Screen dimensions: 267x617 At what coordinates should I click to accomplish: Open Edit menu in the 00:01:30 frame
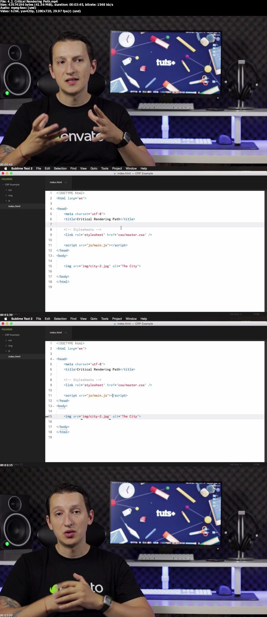click(x=47, y=169)
